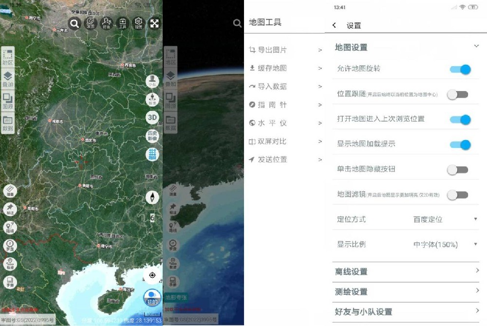The image size is (487, 326).
Task: Go back from the 设置 screen
Action: point(334,25)
